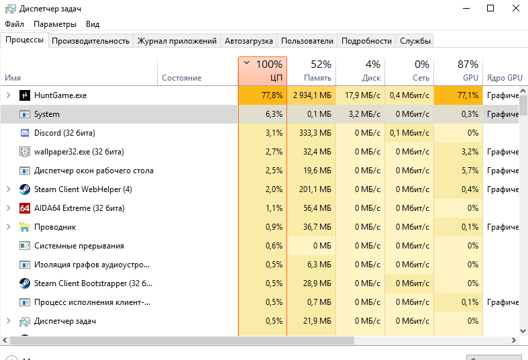Image resolution: width=528 pixels, height=360 pixels.
Task: Click the Процесс исполнения клиент icon
Action: coord(25,302)
